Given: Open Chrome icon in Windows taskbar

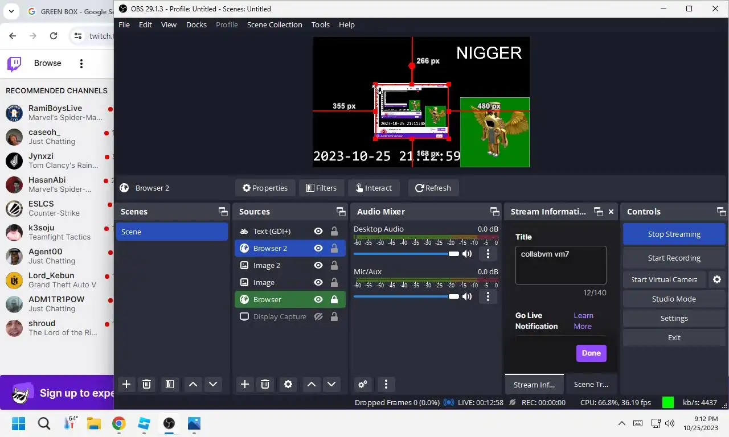Looking at the screenshot, I should 118,423.
